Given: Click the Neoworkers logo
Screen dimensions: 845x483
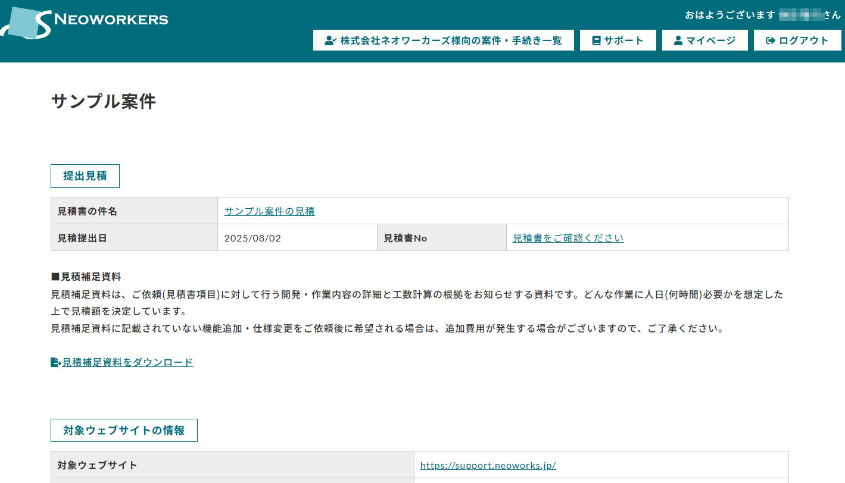Looking at the screenshot, I should coord(85,22).
